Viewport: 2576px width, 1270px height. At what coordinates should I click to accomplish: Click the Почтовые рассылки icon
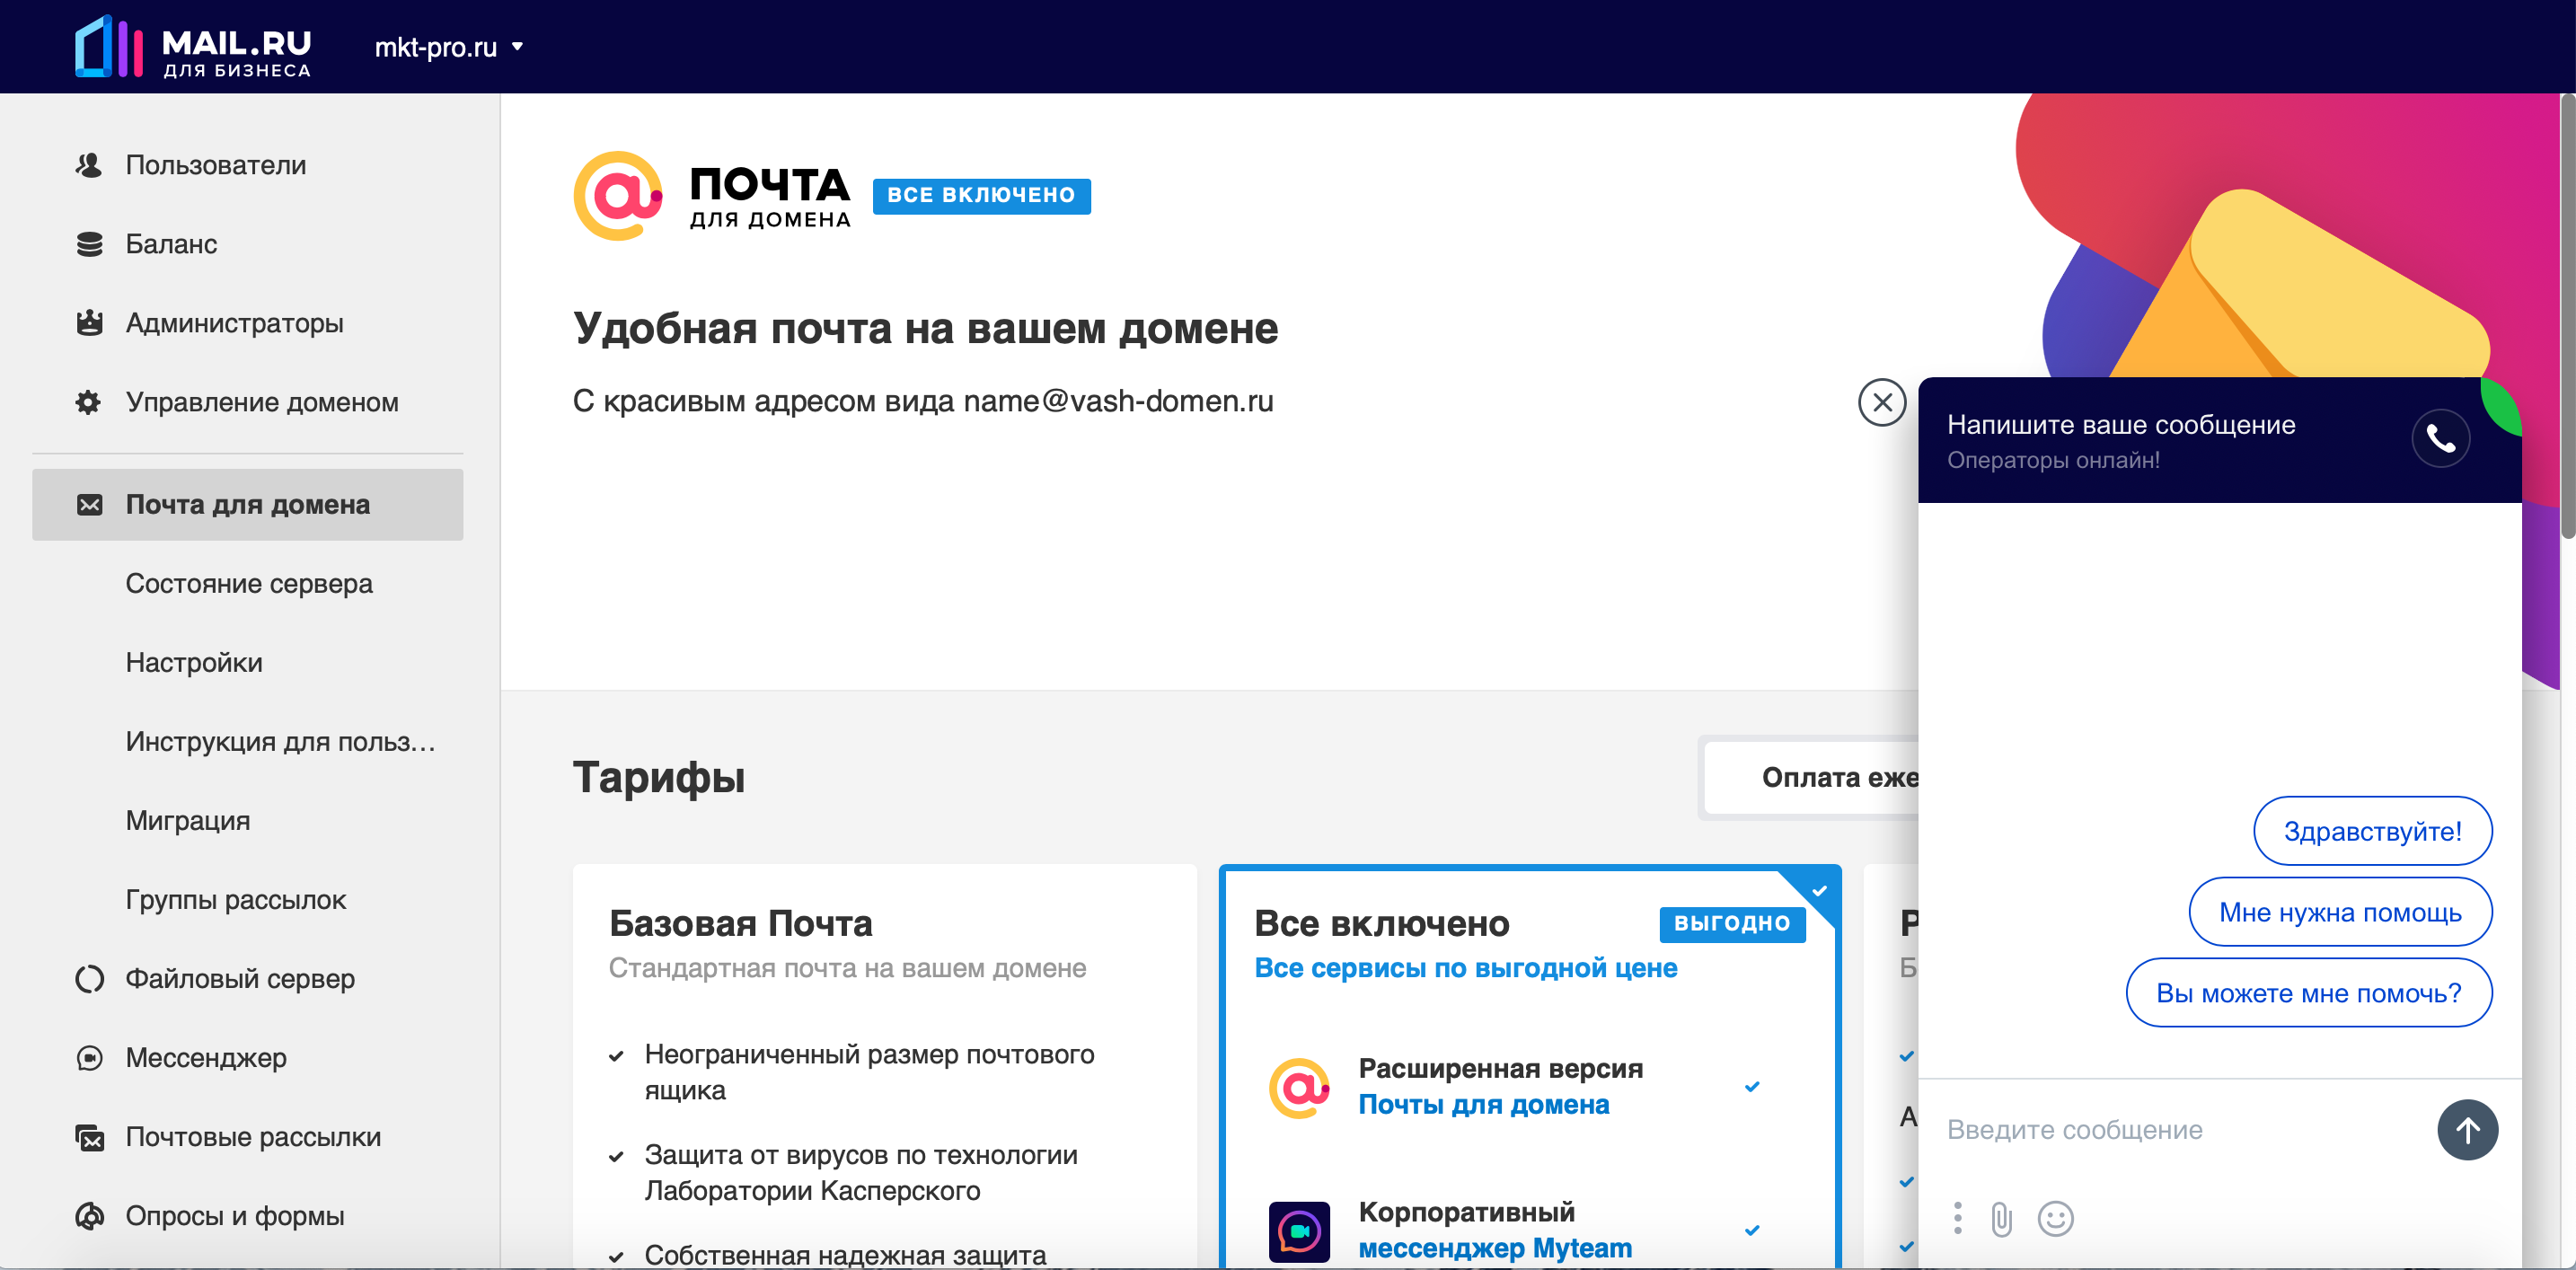point(89,1137)
